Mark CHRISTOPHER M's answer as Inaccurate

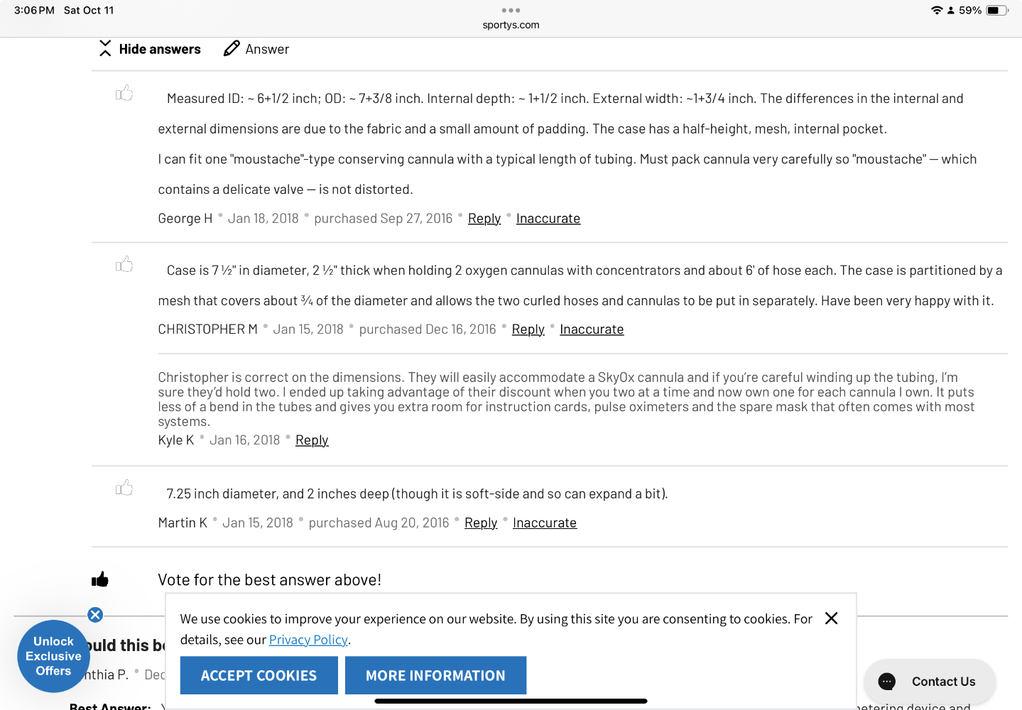(592, 329)
